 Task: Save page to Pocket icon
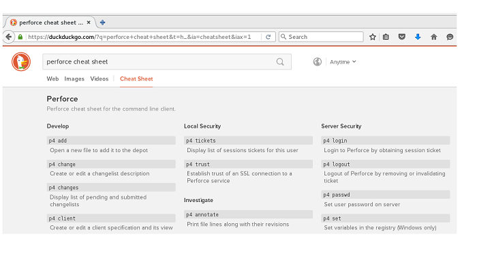coord(402,37)
